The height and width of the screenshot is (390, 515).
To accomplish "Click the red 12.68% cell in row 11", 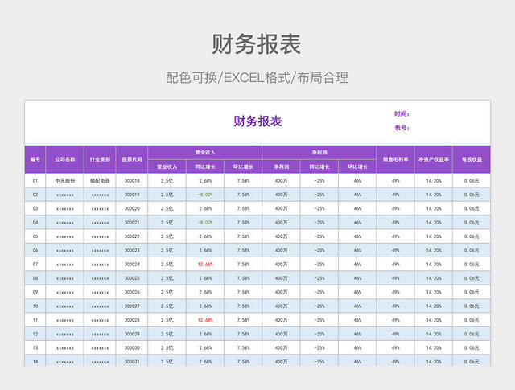I will [205, 320].
